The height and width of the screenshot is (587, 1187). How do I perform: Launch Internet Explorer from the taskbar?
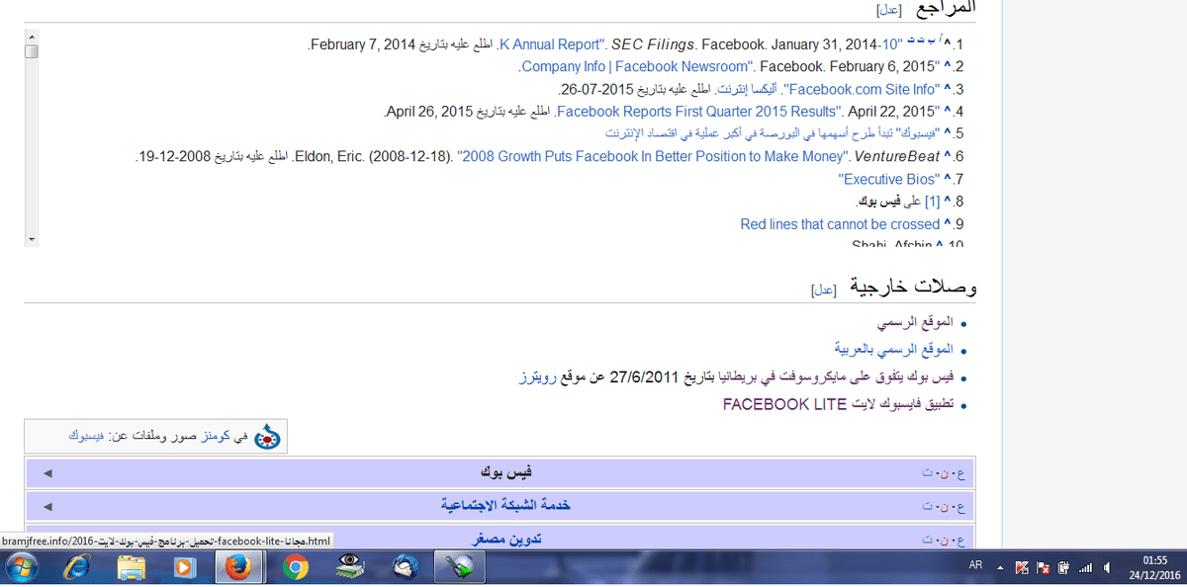(77, 568)
